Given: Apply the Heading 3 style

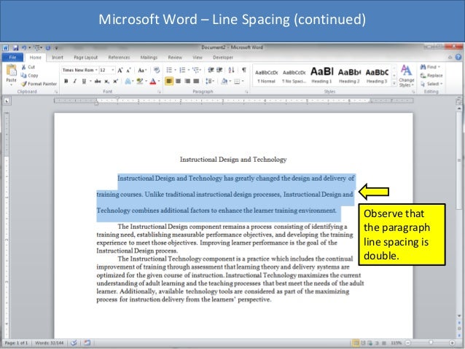Looking at the screenshot, I should click(377, 76).
